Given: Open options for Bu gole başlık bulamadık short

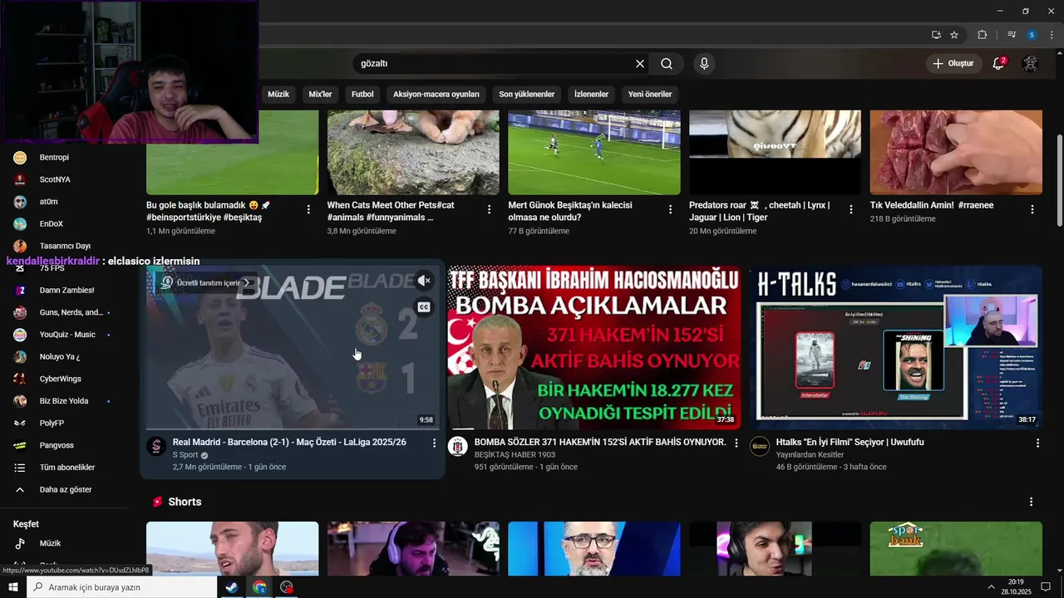Looking at the screenshot, I should [x=308, y=209].
